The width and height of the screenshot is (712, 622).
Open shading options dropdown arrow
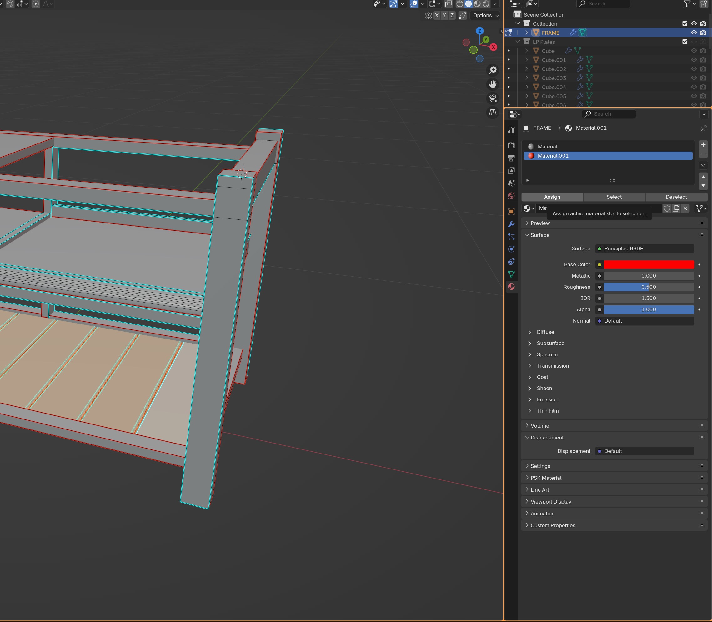tap(495, 4)
